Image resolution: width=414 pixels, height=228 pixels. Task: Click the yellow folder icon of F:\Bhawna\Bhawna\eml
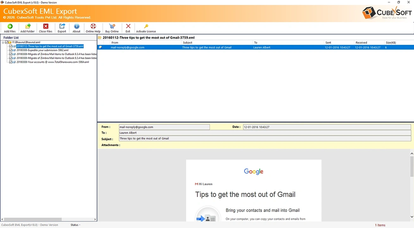pyautogui.click(x=10, y=42)
